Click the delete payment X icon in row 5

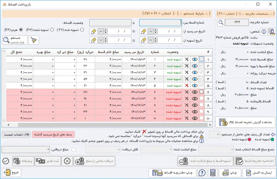click(187, 85)
